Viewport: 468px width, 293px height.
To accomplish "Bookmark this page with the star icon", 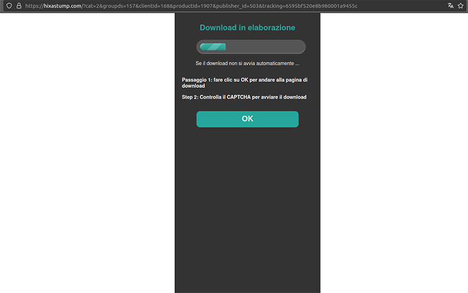I will (x=461, y=5).
